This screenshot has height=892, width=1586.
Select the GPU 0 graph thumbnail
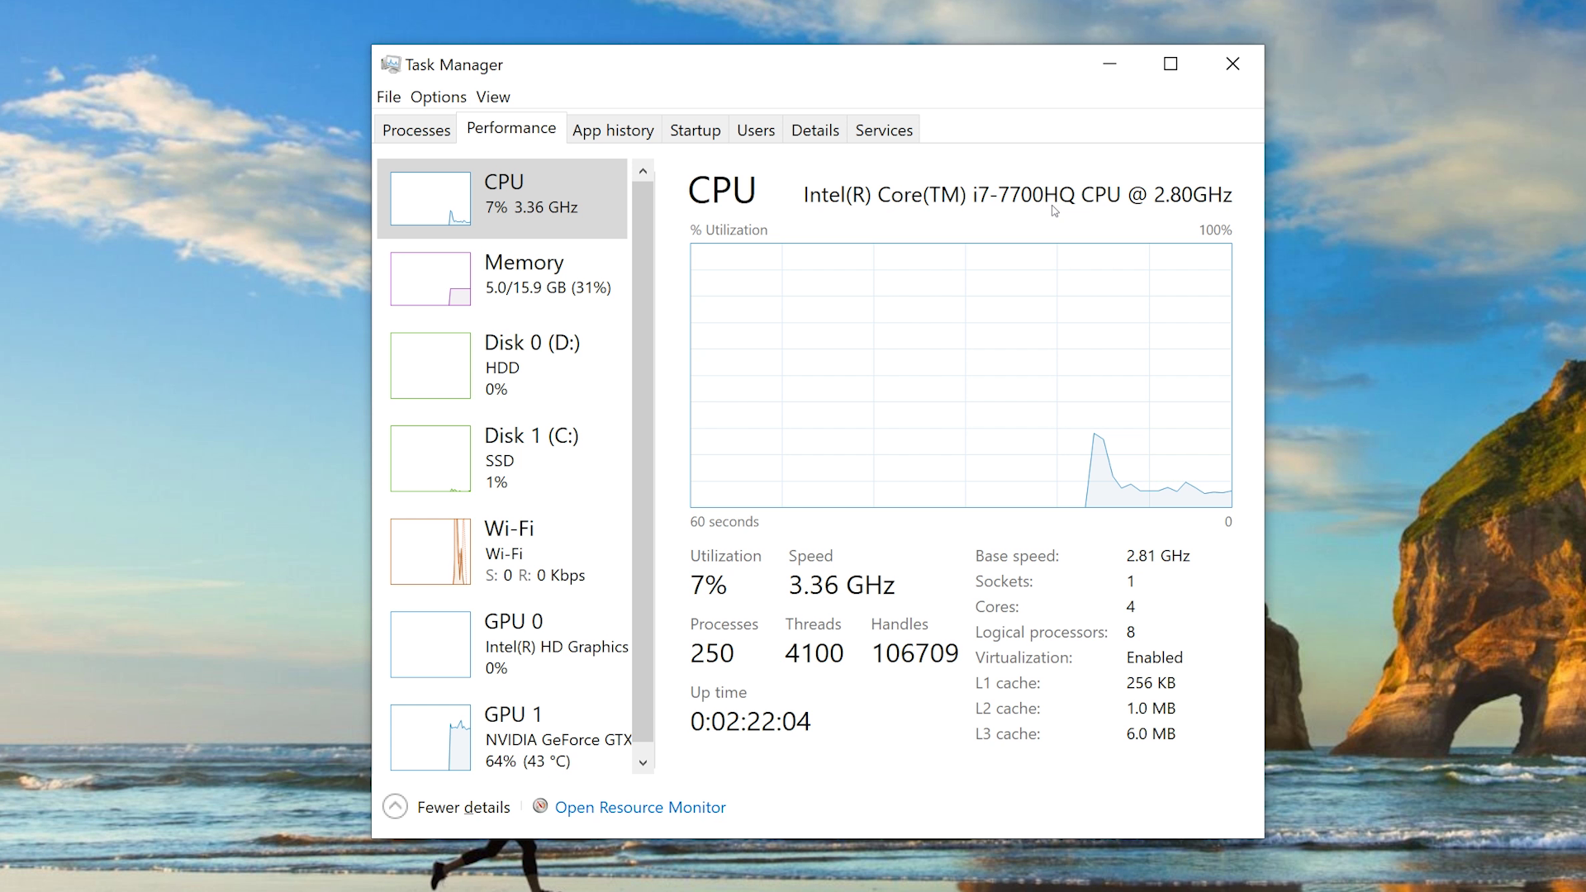point(430,644)
